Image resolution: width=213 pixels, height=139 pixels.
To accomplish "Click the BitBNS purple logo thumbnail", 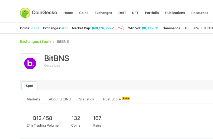I will pos(30,63).
